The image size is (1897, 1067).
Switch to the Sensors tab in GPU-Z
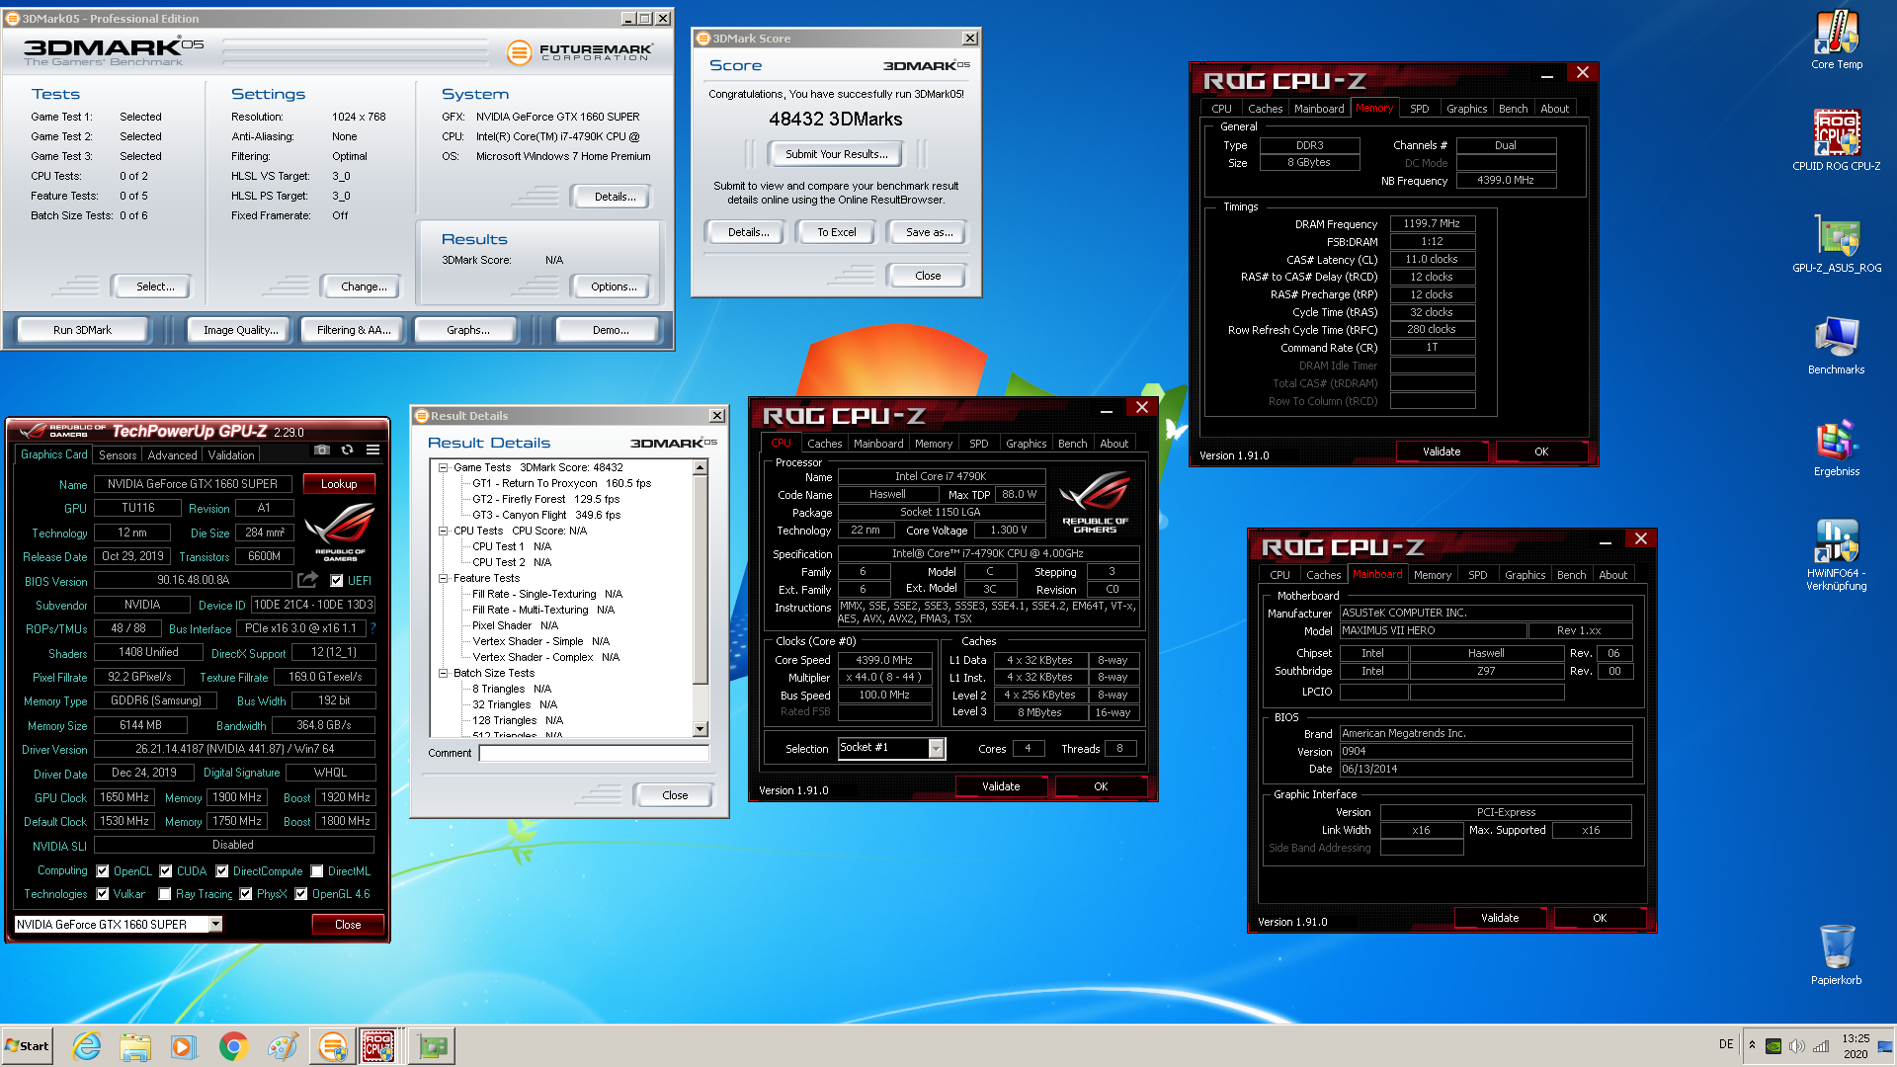tap(118, 455)
